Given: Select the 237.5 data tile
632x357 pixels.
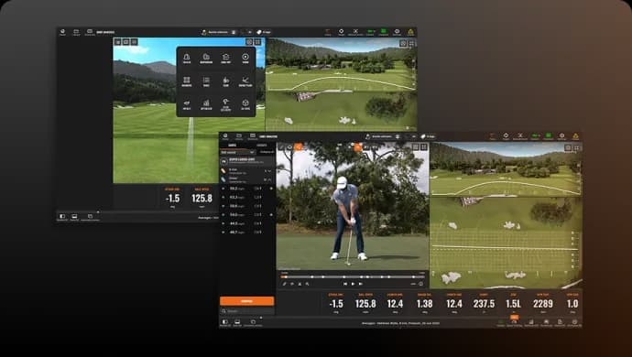Looking at the screenshot, I should pyautogui.click(x=484, y=303).
